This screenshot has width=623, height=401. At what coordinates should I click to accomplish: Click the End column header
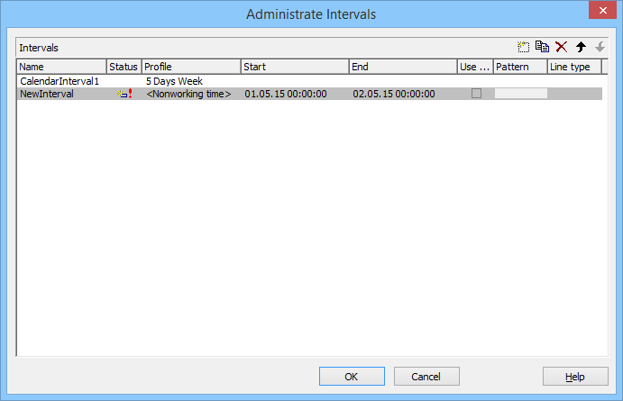pos(403,67)
